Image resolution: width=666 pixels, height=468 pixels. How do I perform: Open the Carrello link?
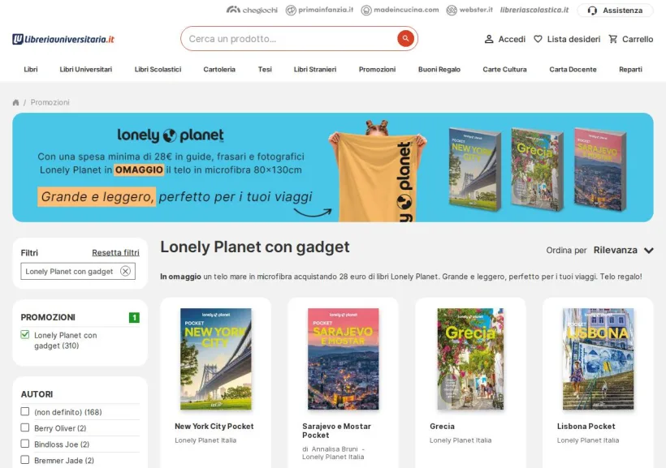tap(638, 39)
